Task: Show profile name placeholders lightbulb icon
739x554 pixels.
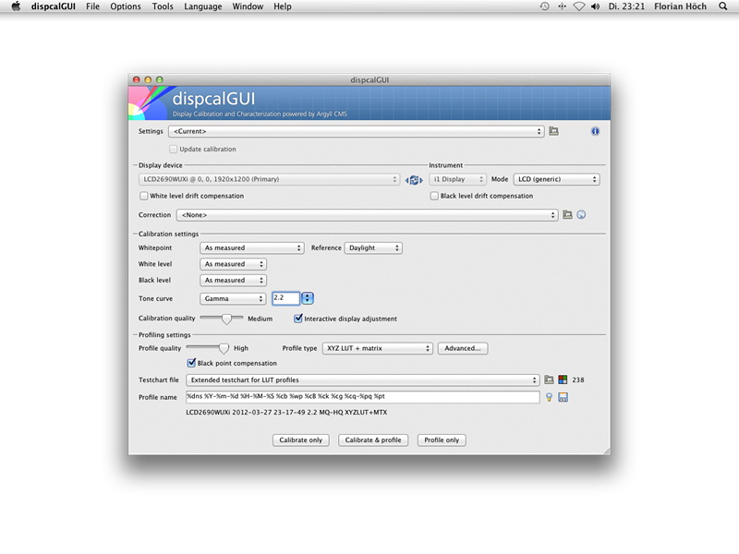Action: (x=549, y=397)
